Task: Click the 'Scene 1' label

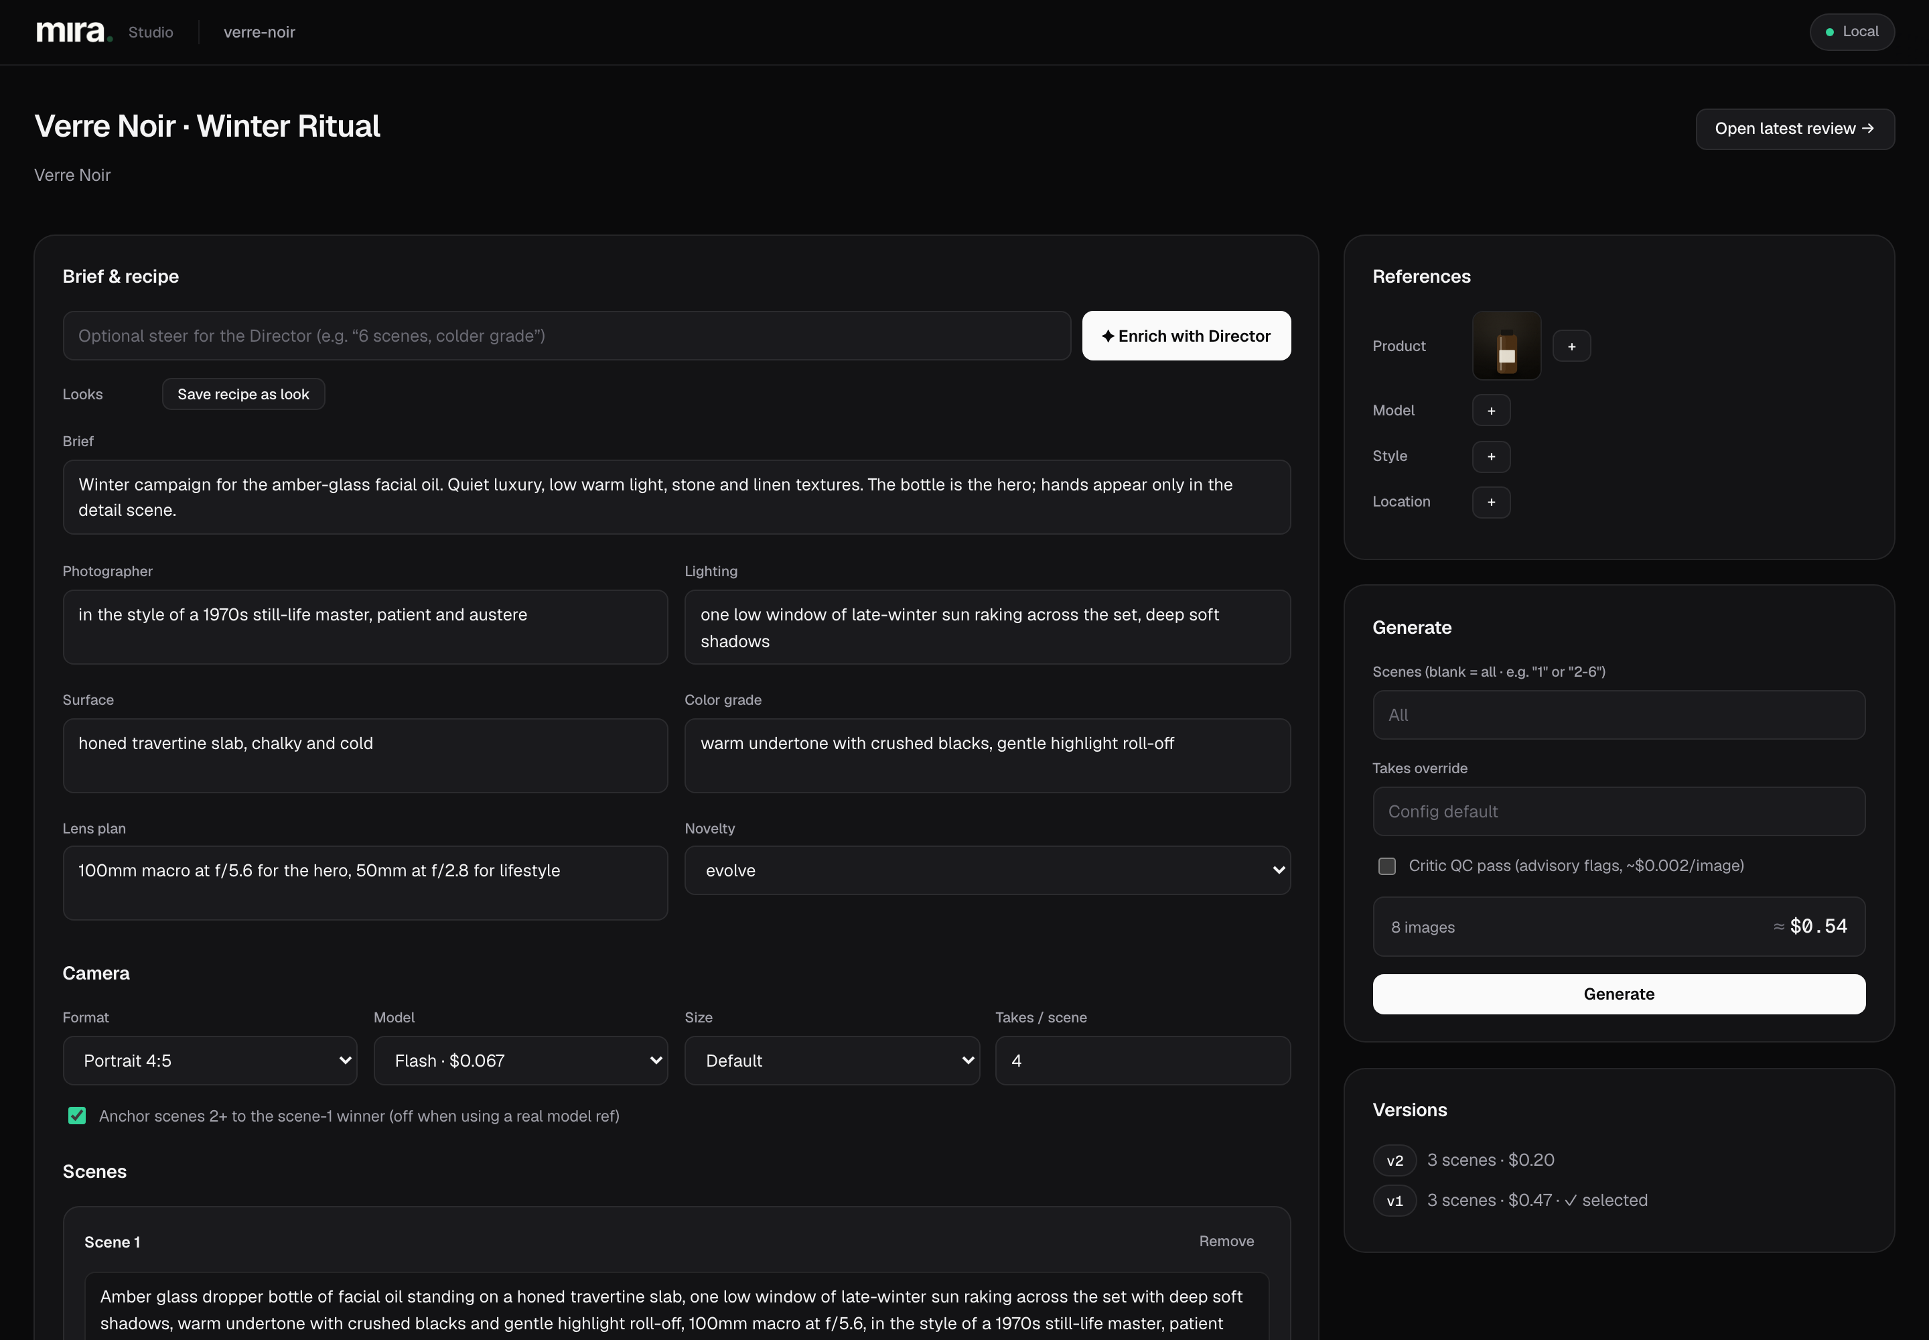Action: (x=113, y=1242)
